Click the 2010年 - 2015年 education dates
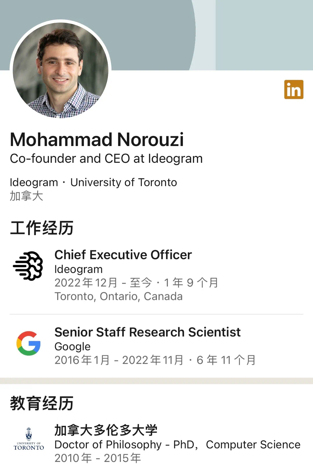313x472 pixels. coord(98,458)
